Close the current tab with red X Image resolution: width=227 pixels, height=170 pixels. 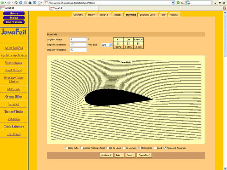coord(225,8)
